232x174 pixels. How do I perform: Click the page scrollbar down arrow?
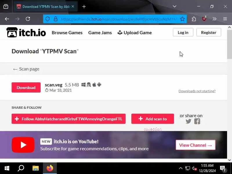[x=229, y=160]
